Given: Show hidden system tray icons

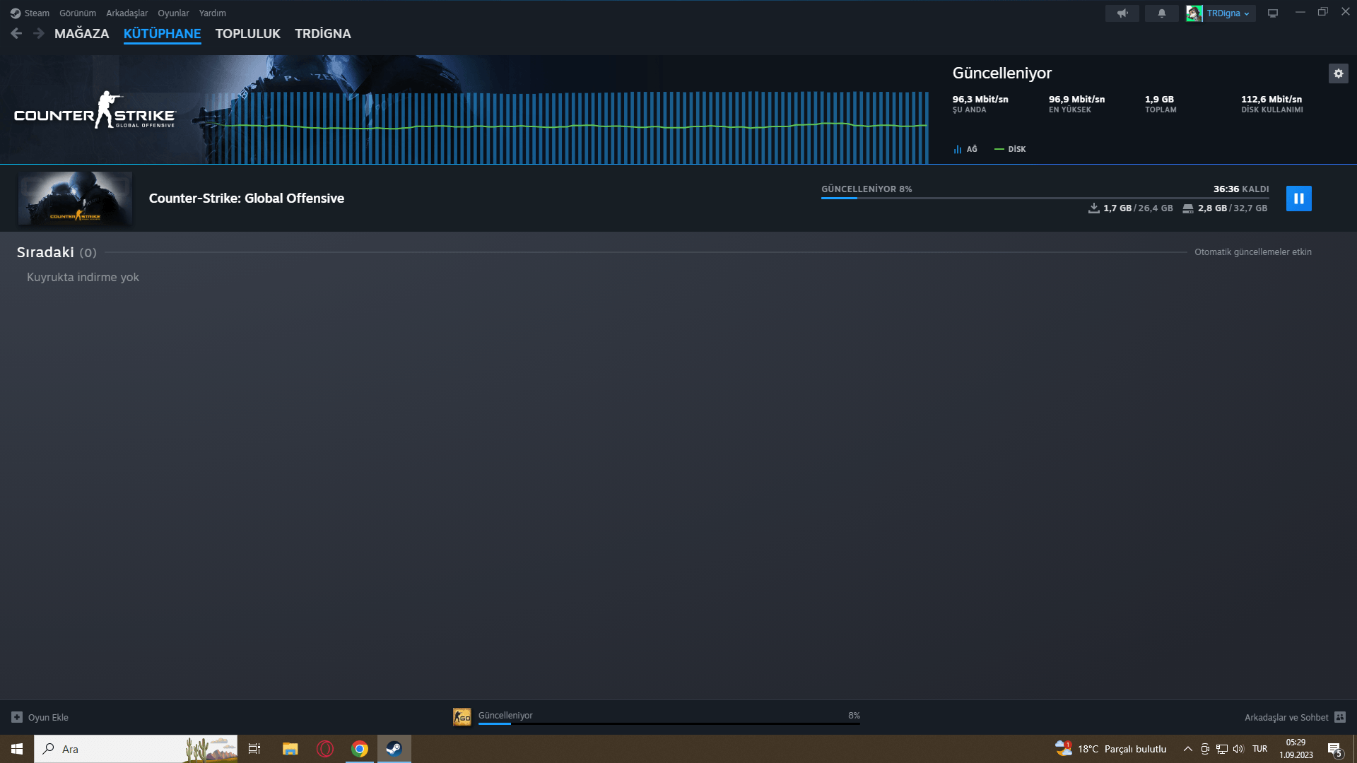Looking at the screenshot, I should 1187,749.
